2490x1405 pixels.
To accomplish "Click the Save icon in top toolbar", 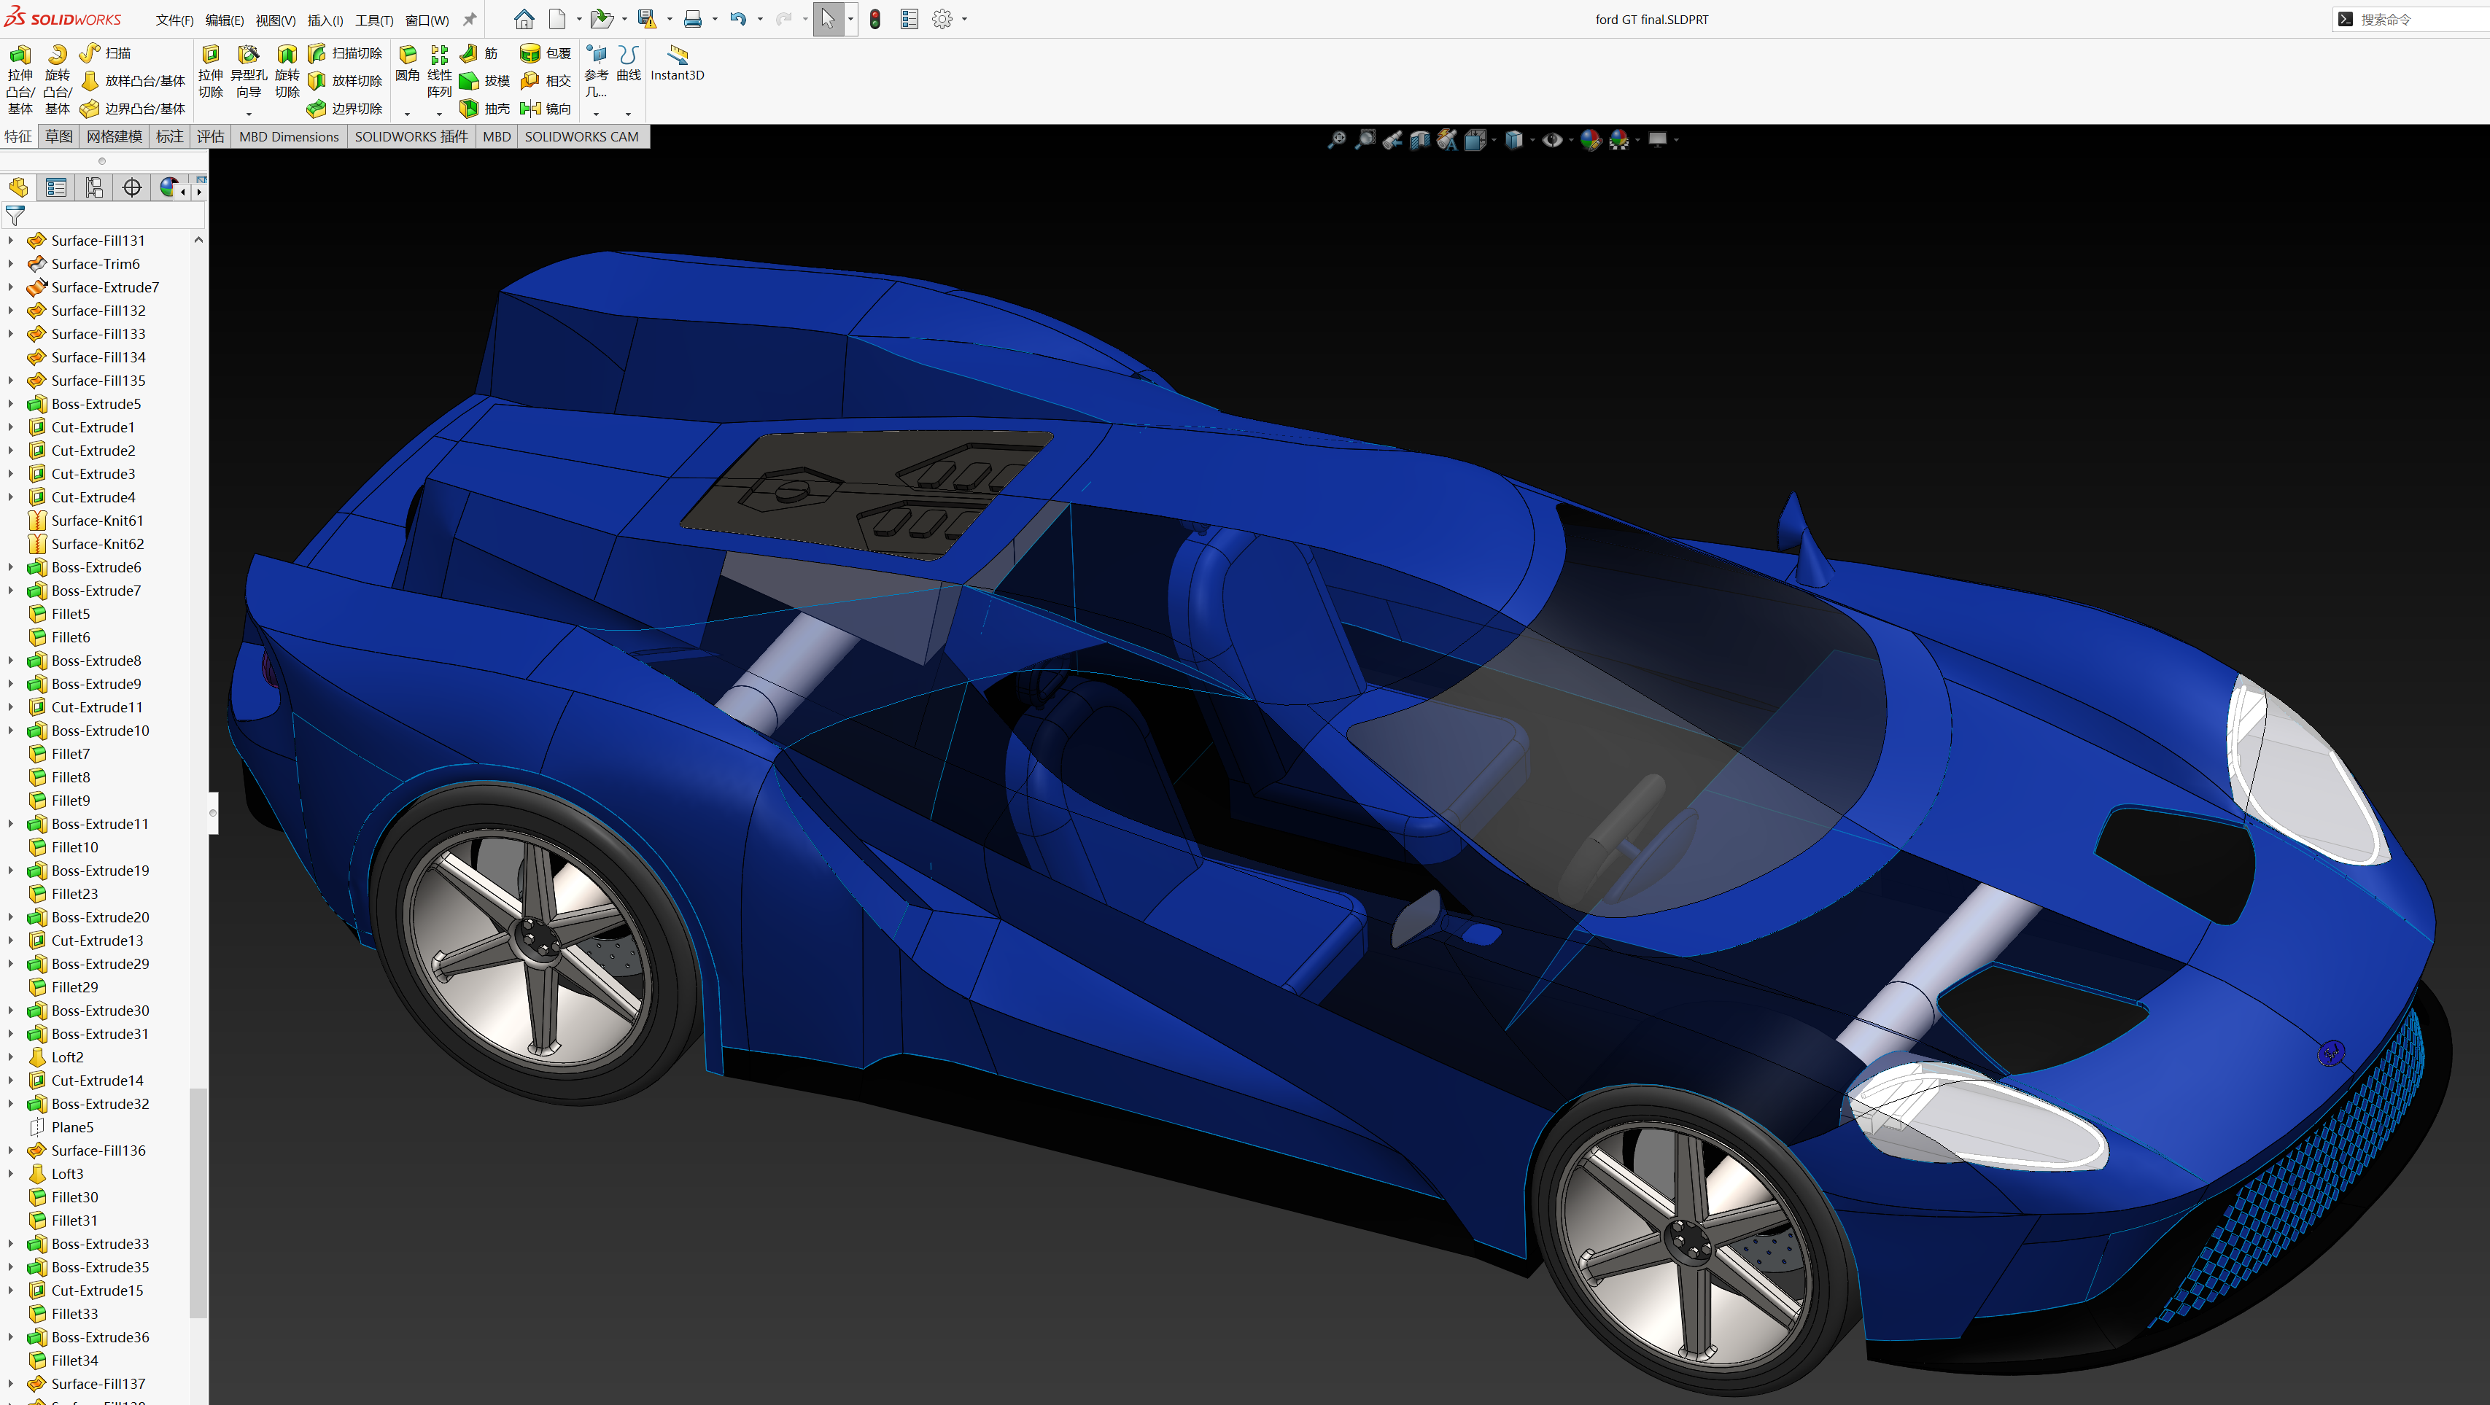I will pos(647,20).
